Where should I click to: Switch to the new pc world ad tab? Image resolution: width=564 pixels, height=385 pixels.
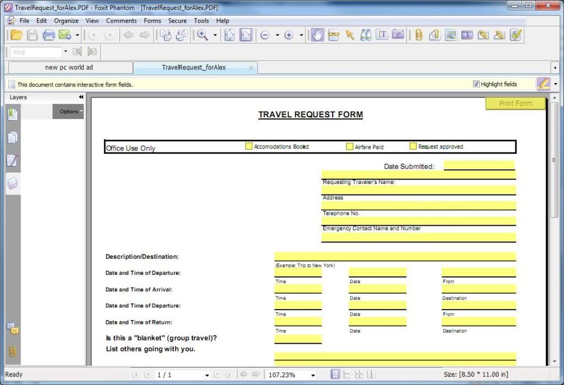(69, 68)
